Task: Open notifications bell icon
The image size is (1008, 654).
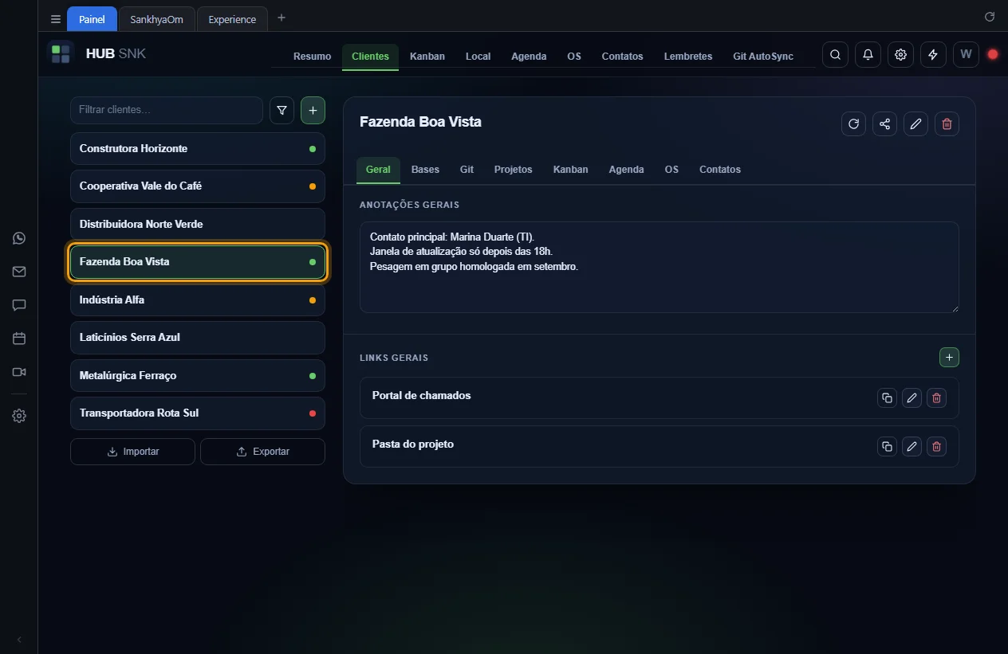Action: (x=868, y=55)
